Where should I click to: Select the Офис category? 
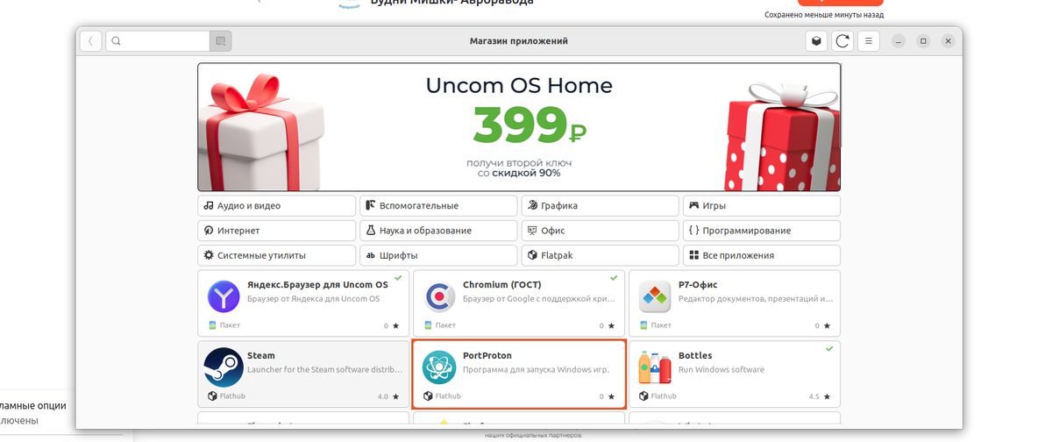click(x=600, y=231)
